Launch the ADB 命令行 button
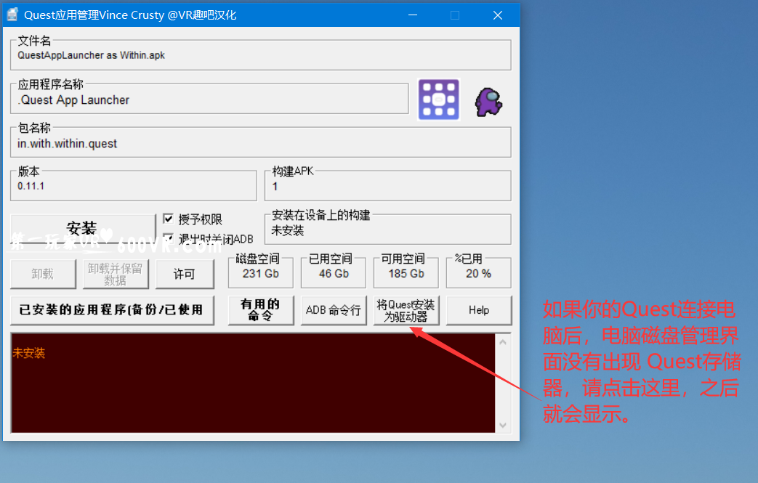This screenshot has width=758, height=483. click(x=334, y=310)
